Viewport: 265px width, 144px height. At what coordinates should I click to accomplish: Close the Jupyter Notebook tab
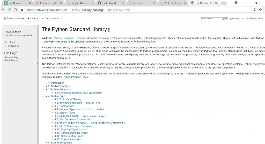click(x=92, y=3)
